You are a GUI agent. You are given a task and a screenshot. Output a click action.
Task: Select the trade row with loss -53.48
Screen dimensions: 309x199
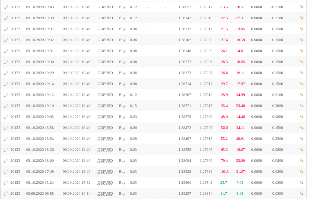coord(153,106)
